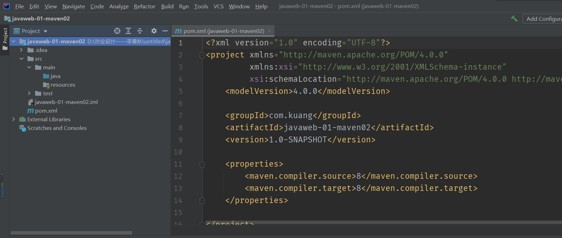Click the resources folder icon
This screenshot has width=562, height=238.
click(46, 85)
